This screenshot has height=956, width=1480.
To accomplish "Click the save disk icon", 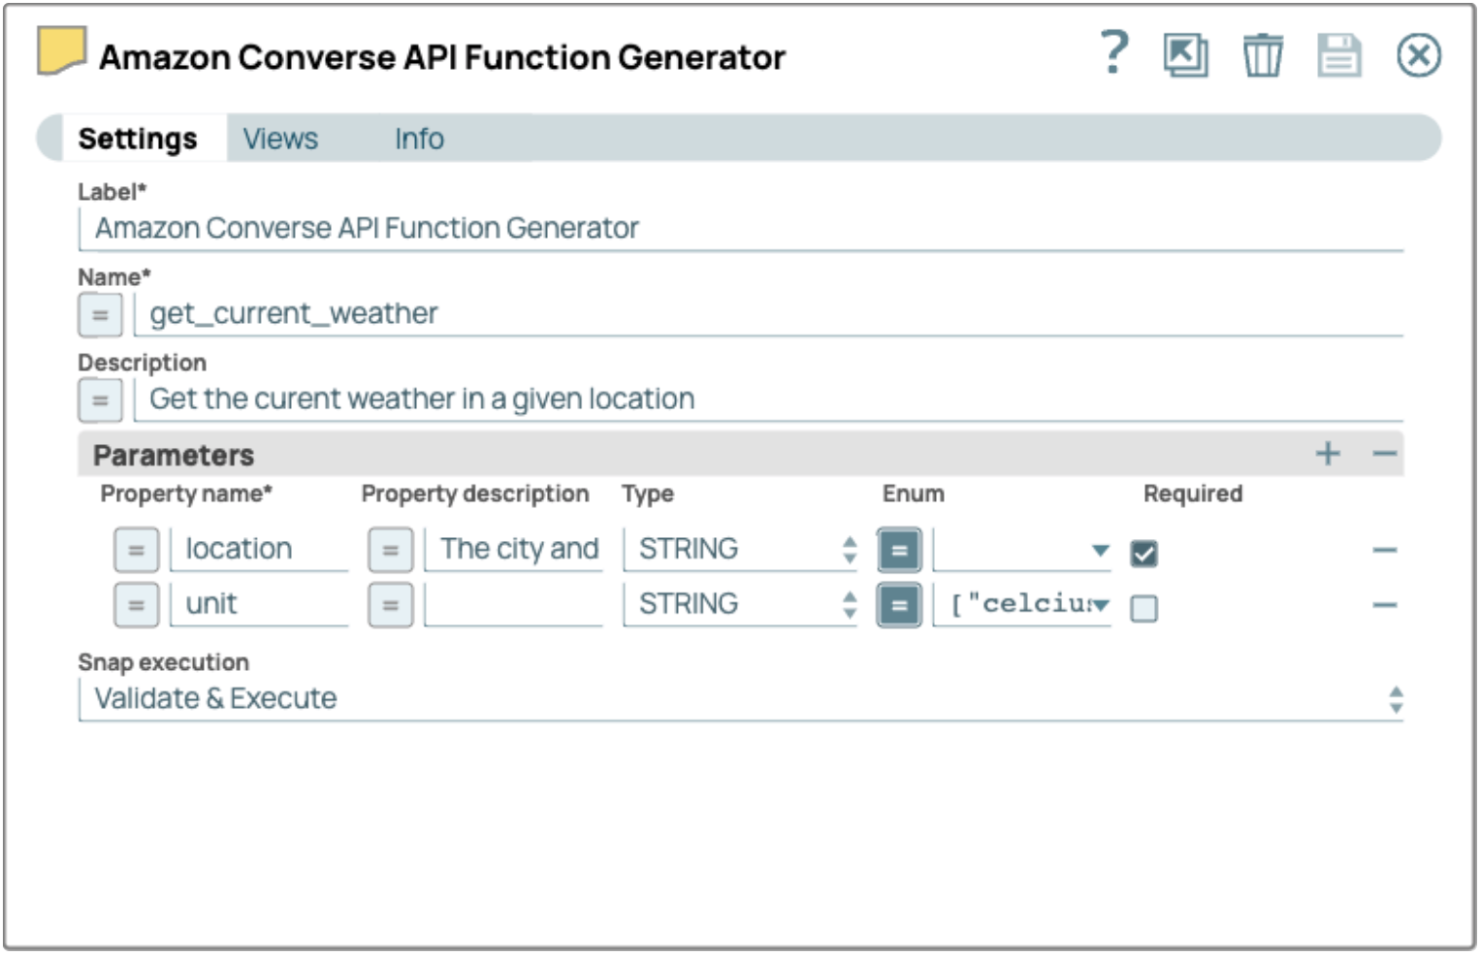I will 1338,55.
